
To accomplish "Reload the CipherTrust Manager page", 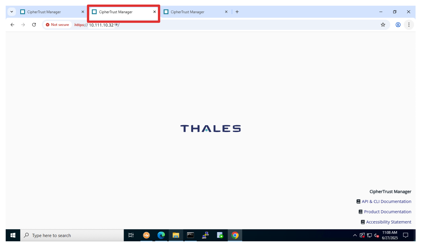I will pos(34,25).
